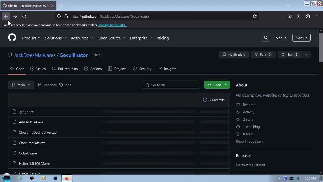
Task: Open the .gitignore file
Action: pos(26,112)
